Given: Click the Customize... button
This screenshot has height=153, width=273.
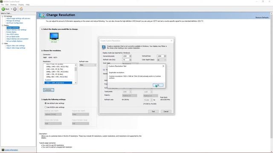Looking at the screenshot, I should (49, 90).
